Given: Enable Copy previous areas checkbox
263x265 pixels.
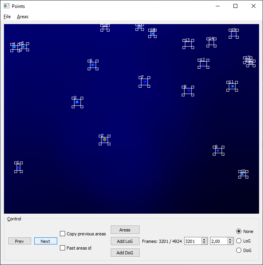Looking at the screenshot, I should point(62,234).
